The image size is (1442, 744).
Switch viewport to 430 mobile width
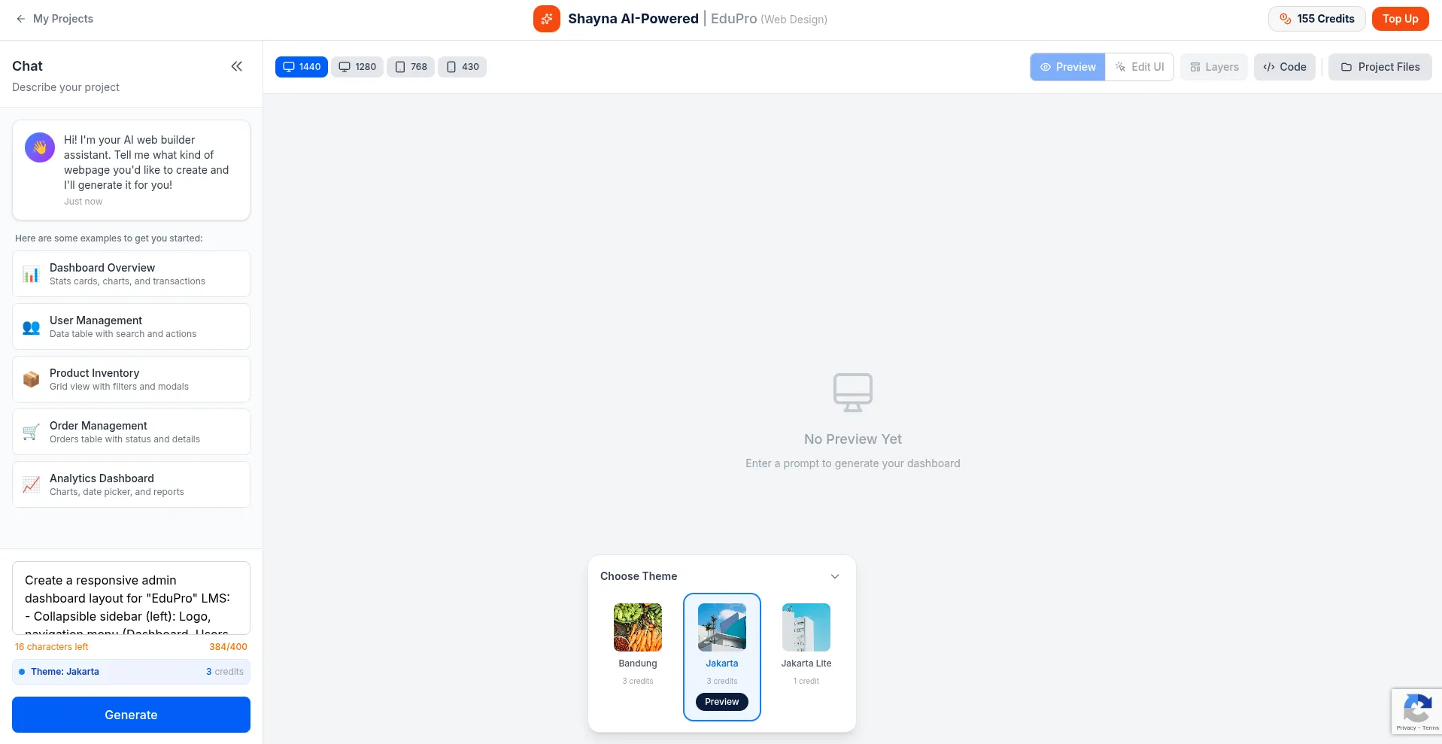click(463, 67)
